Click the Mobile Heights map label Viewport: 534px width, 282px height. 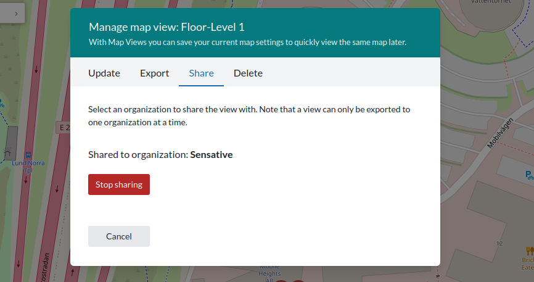coord(269,273)
